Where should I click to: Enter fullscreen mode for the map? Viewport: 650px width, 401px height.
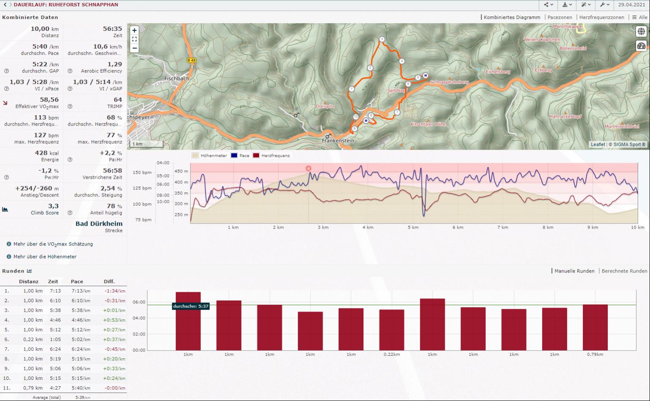(x=134, y=39)
